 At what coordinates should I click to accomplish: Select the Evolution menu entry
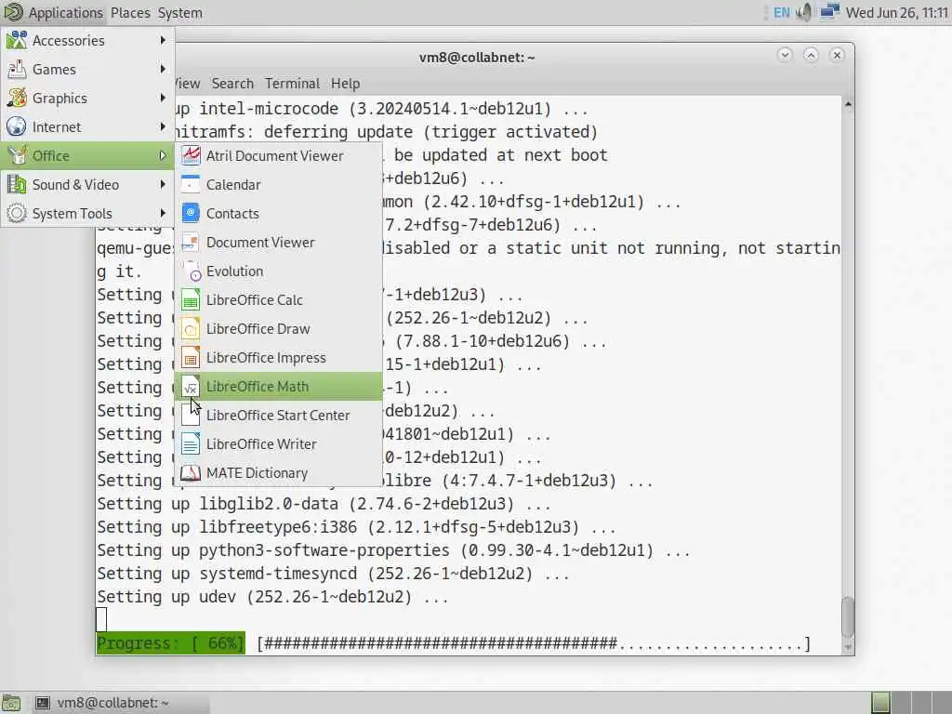279,271
